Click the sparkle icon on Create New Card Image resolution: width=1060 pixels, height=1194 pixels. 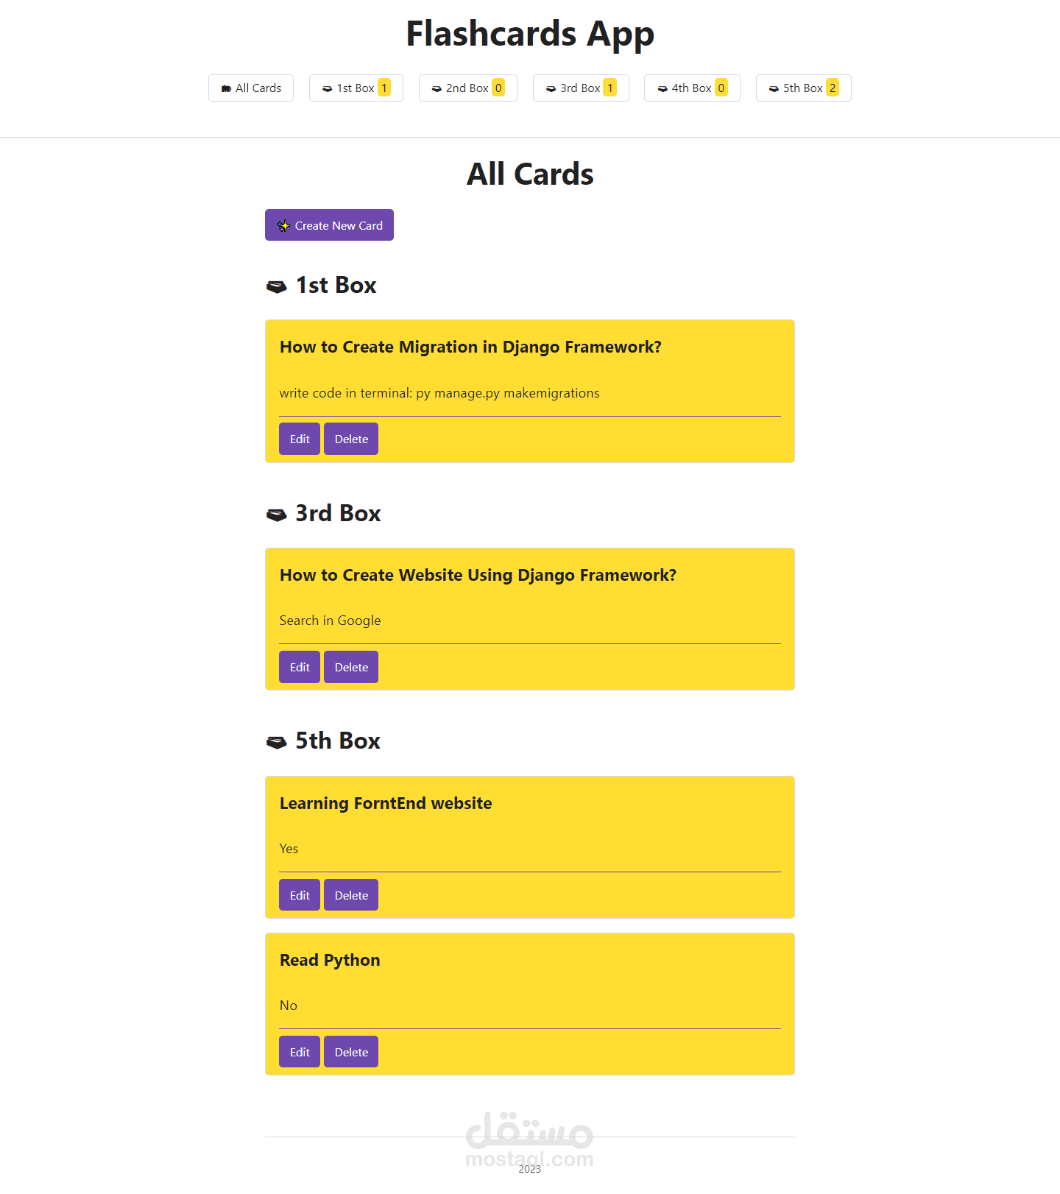click(283, 225)
